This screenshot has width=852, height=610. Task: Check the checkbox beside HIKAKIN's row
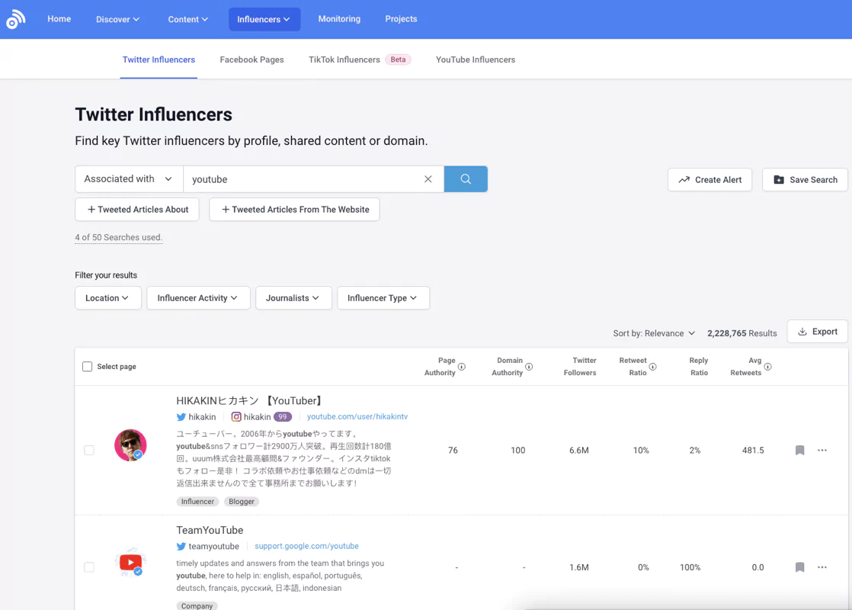[88, 450]
